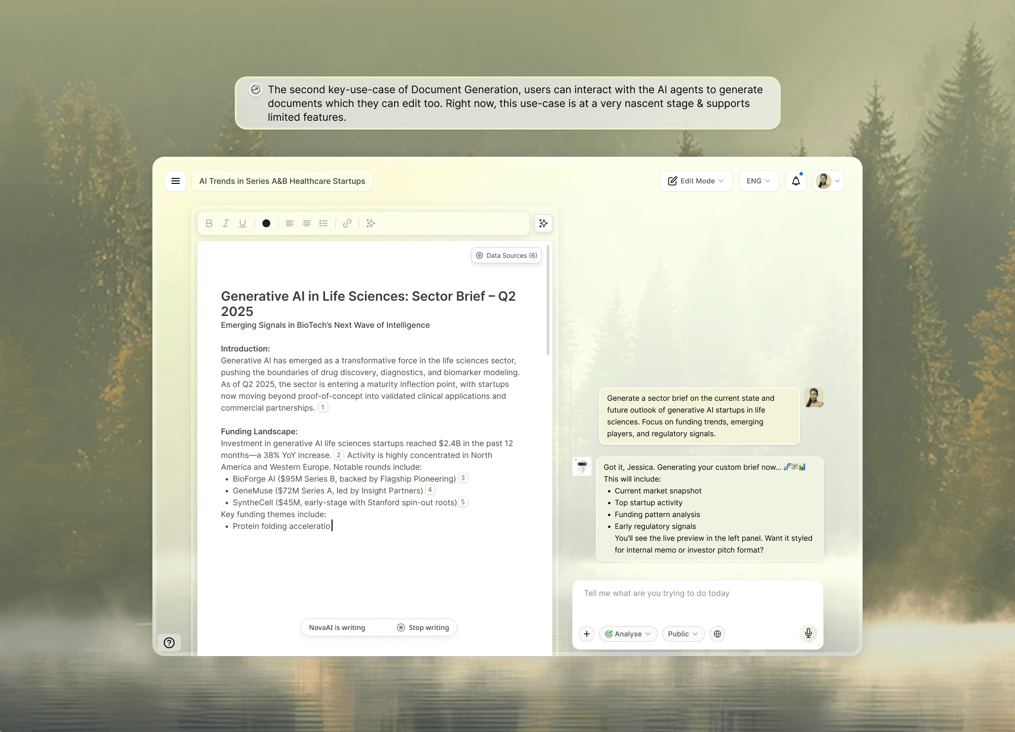The image size is (1015, 732).
Task: Open the Public visibility dropdown
Action: [683, 634]
